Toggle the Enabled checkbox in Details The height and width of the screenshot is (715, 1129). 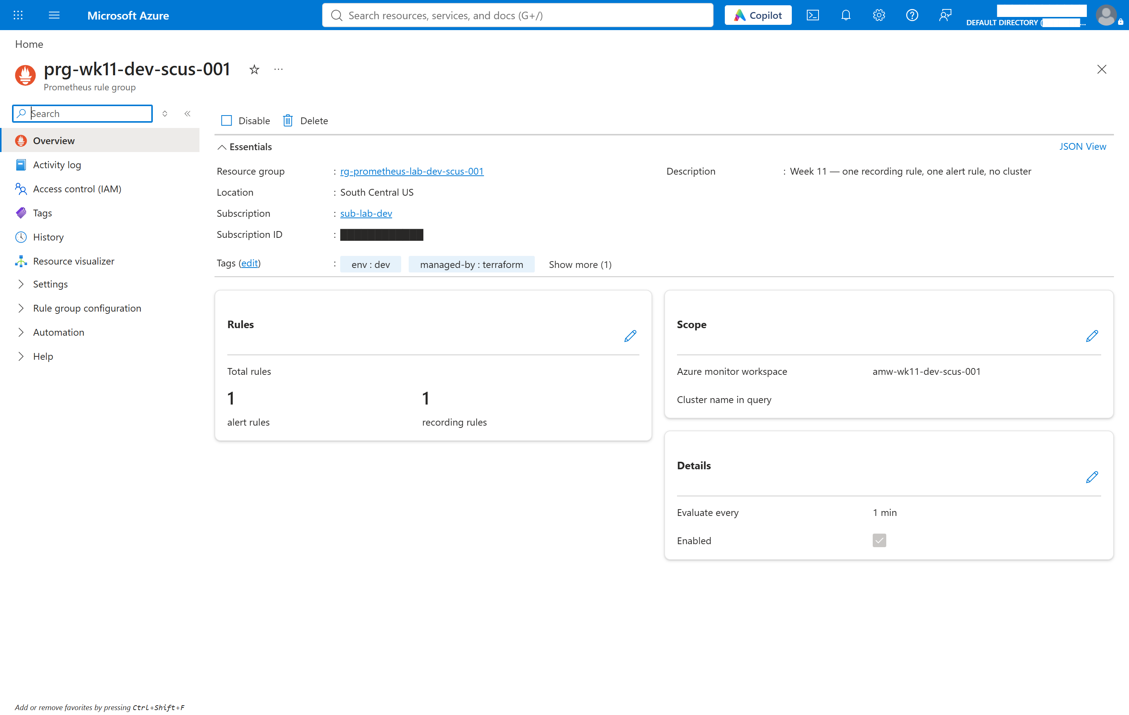879,540
